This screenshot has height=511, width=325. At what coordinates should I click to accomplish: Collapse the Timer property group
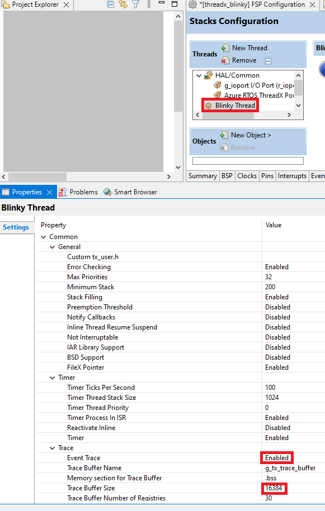tap(52, 378)
